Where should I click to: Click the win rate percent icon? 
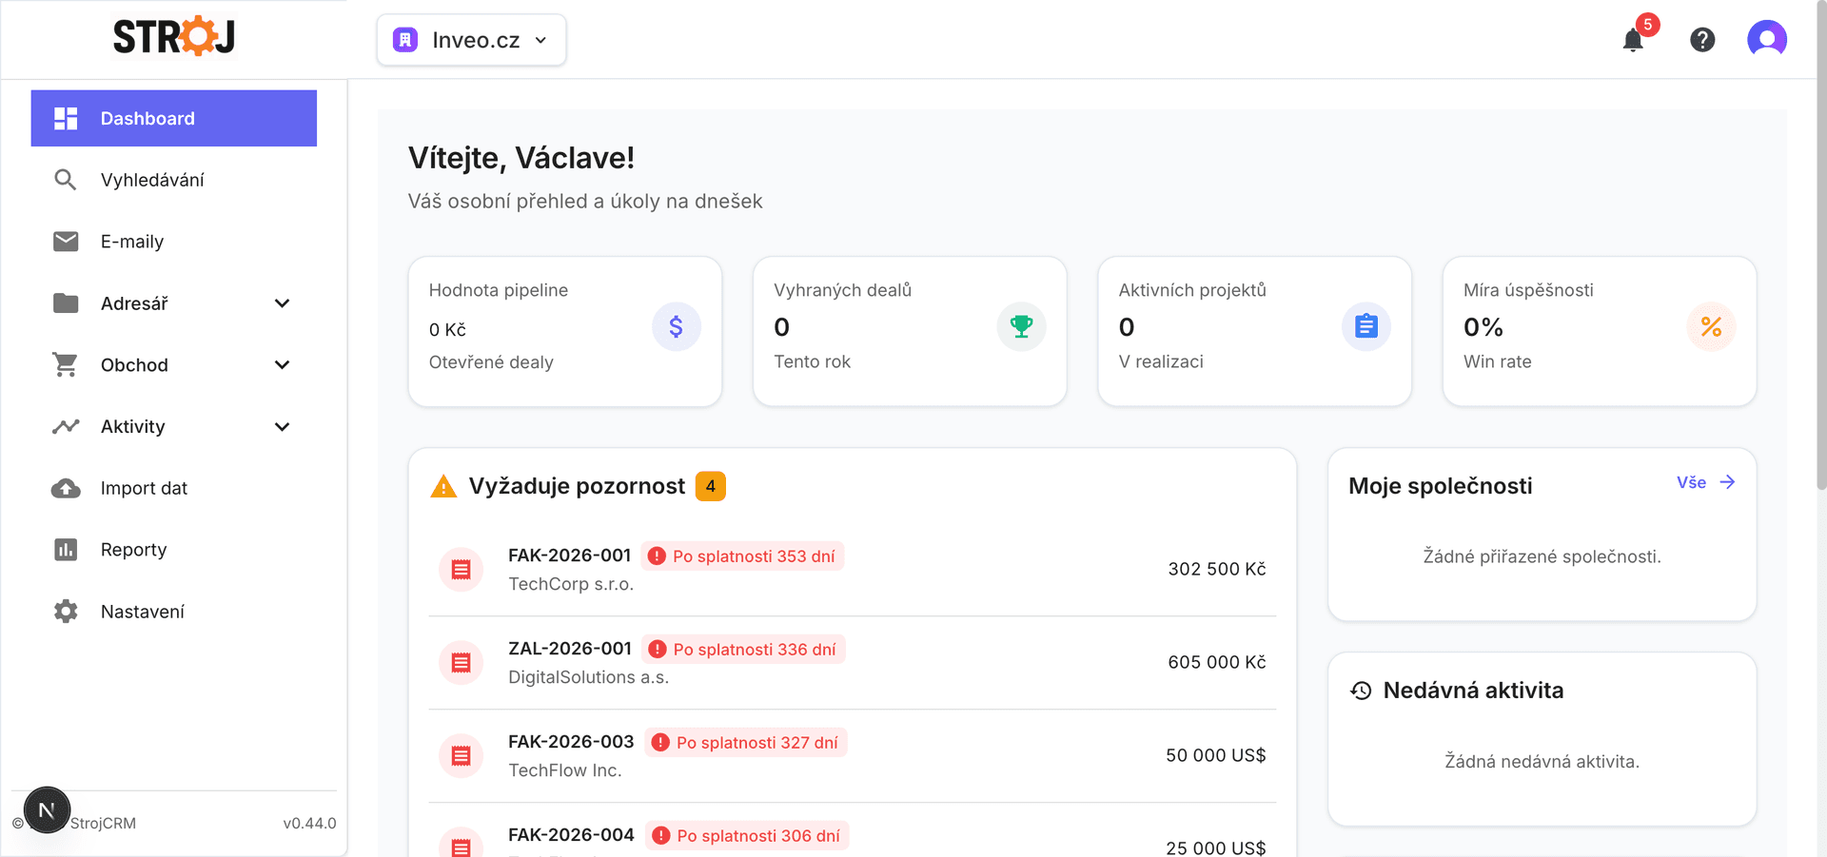tap(1710, 327)
